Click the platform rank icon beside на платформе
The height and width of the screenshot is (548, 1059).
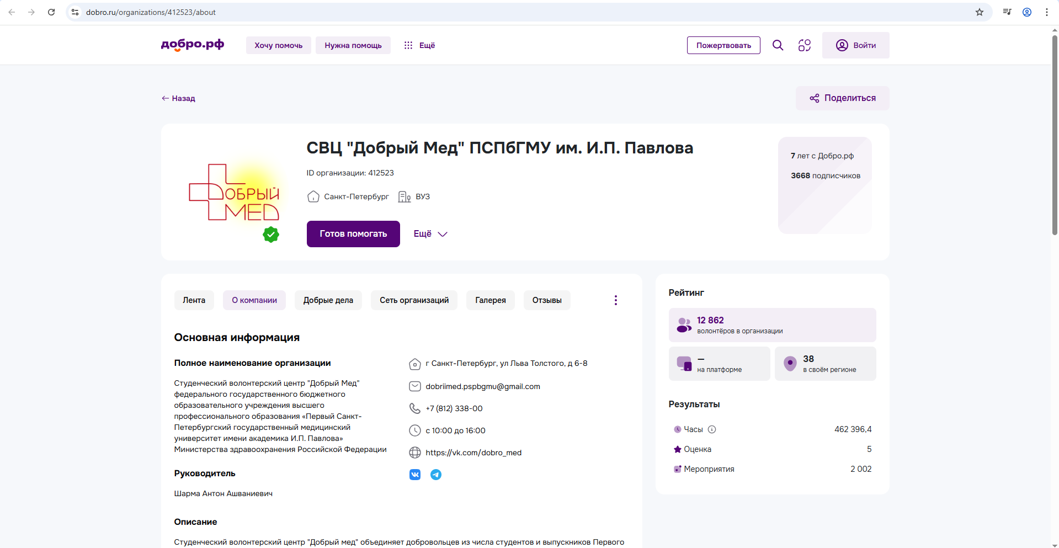pos(684,364)
